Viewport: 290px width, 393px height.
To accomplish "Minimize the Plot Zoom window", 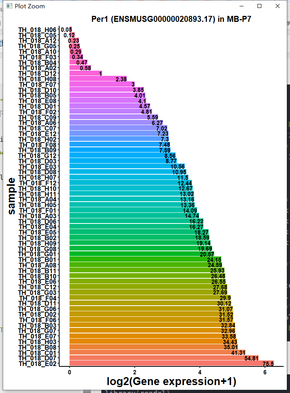I will point(242,6).
